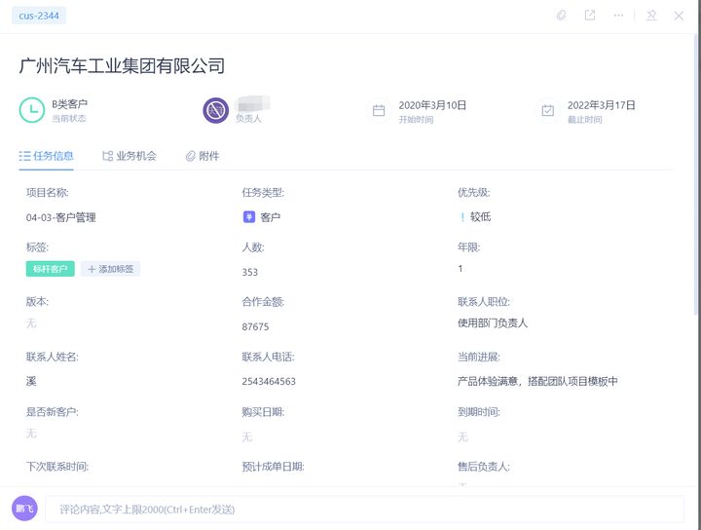Open the more options ellipsis menu

619,16
